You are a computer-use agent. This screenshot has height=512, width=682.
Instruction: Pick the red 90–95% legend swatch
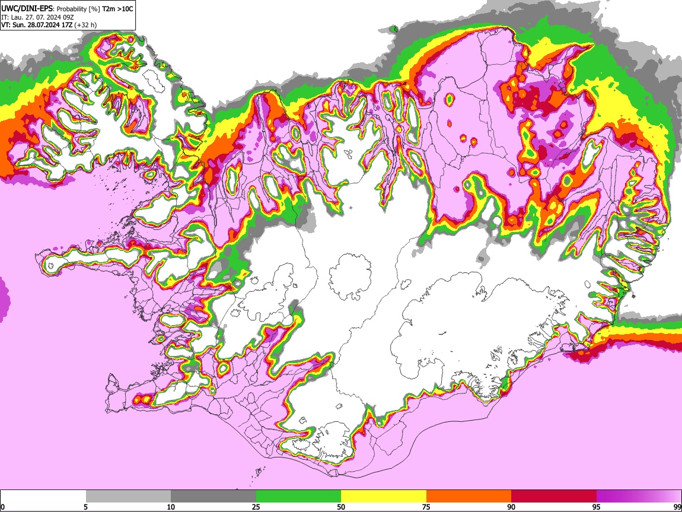click(554, 497)
